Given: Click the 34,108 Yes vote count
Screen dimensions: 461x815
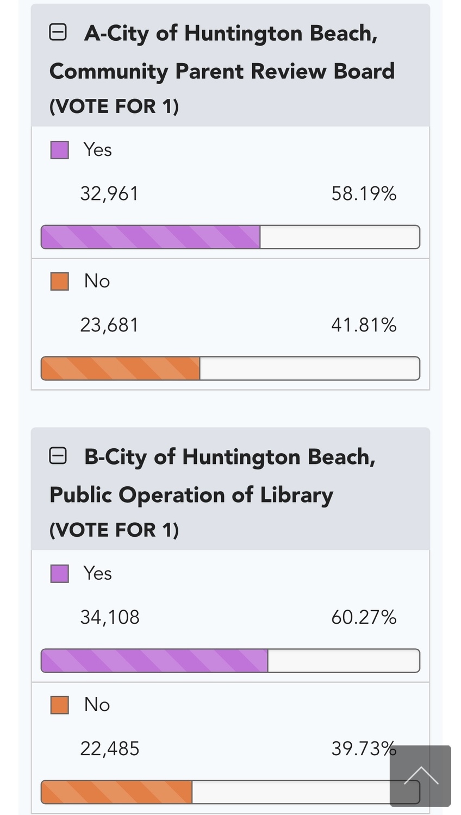Looking at the screenshot, I should tap(110, 618).
